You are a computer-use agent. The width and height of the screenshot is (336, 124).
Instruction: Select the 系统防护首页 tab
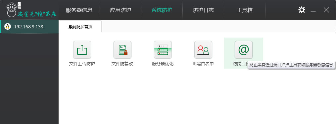(x=80, y=27)
